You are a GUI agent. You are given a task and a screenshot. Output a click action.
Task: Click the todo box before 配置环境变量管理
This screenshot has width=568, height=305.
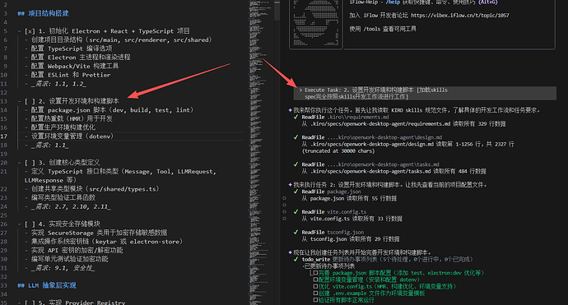tap(315, 280)
